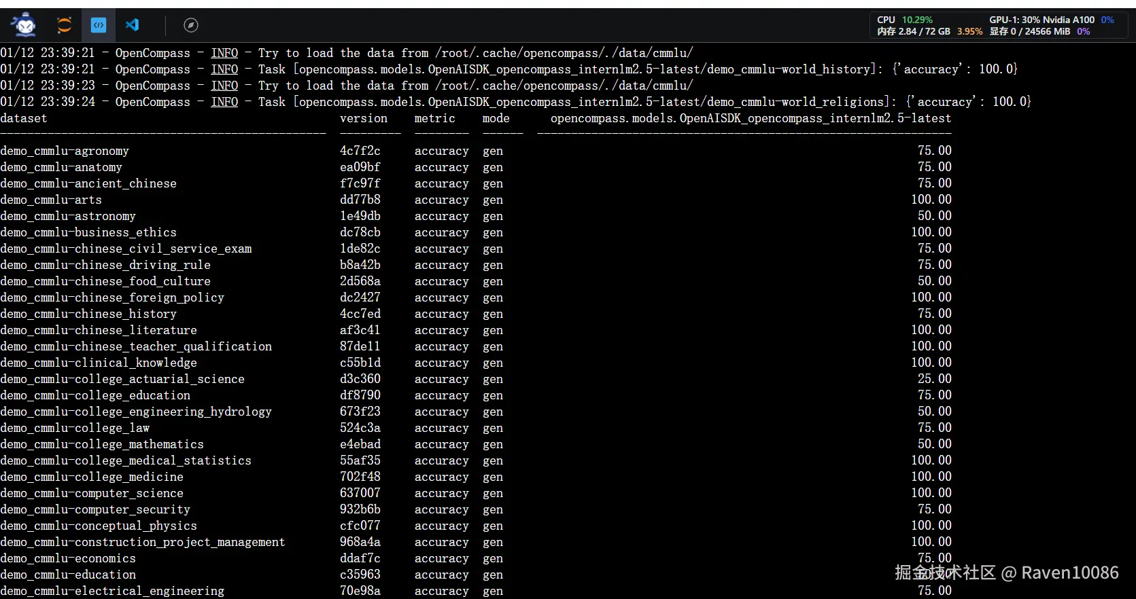This screenshot has width=1136, height=599.
Task: Click demo_cmmlu-chinese_civil_service_exam dataset name
Action: (126, 249)
